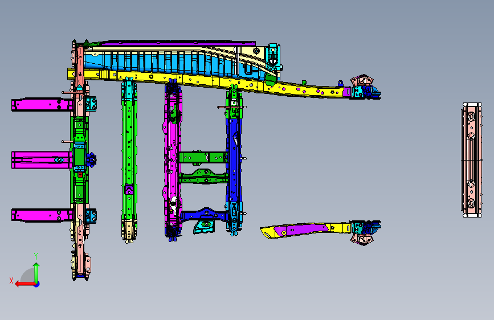Image resolution: width=494 pixels, height=320 pixels.
Task: Select the standalone pink plate at far right
Action: [x=472, y=160]
